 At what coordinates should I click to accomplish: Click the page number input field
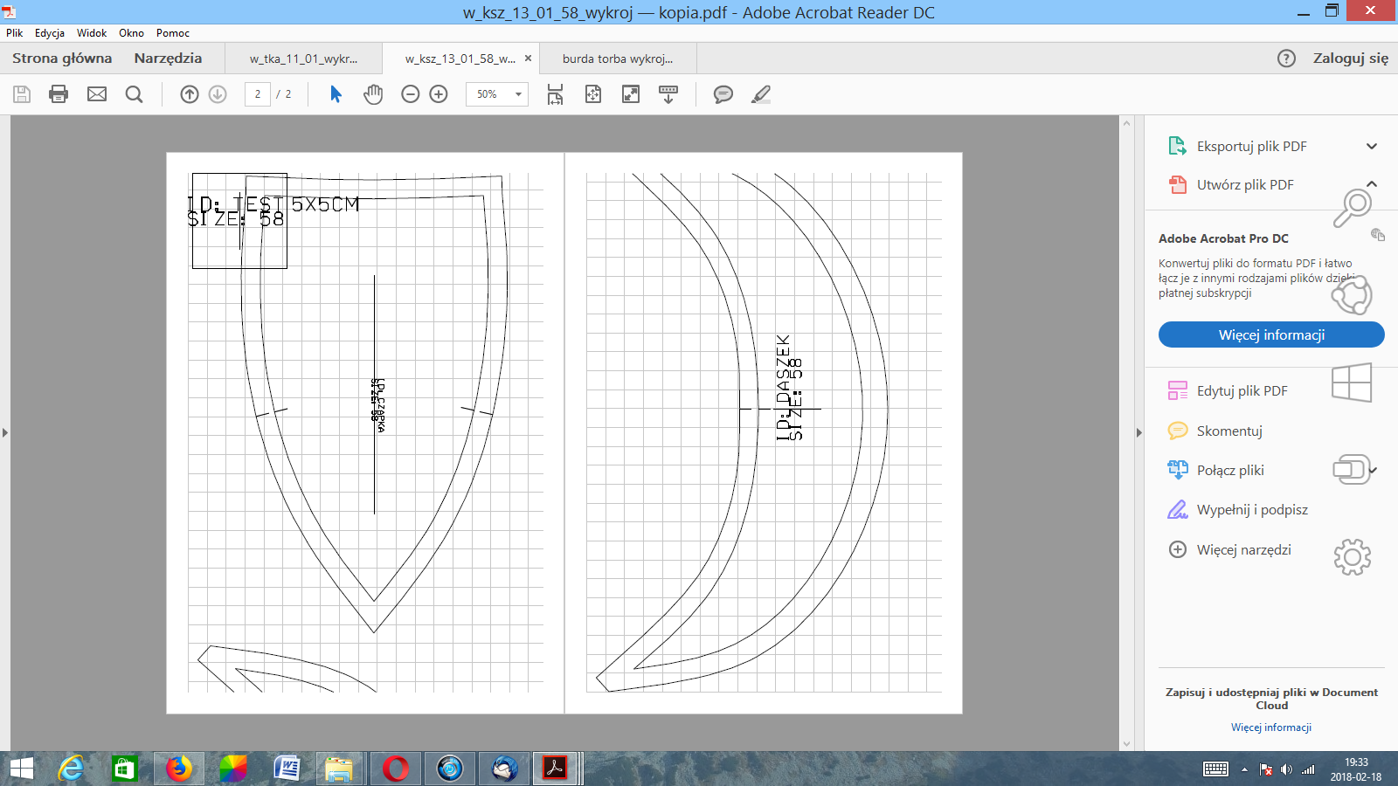pyautogui.click(x=258, y=94)
